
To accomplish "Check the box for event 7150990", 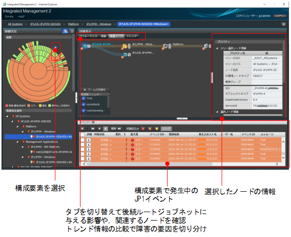I will point(83,149).
